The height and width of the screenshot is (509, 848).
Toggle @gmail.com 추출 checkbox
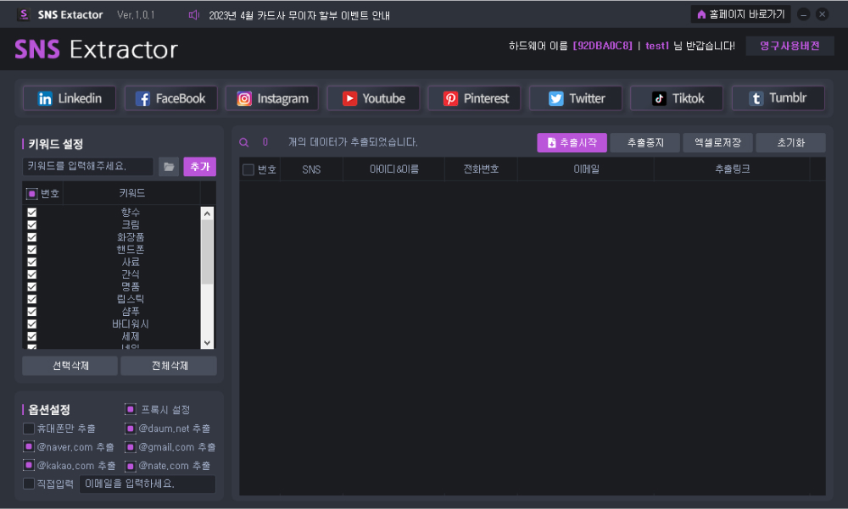131,447
